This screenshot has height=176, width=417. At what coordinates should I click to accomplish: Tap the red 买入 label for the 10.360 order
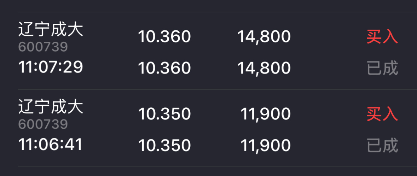(382, 37)
